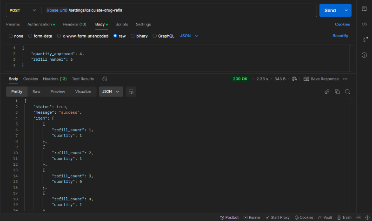Viewport: 372px width, 221px height.
Task: Switch response view to Visualize
Action: 83,91
